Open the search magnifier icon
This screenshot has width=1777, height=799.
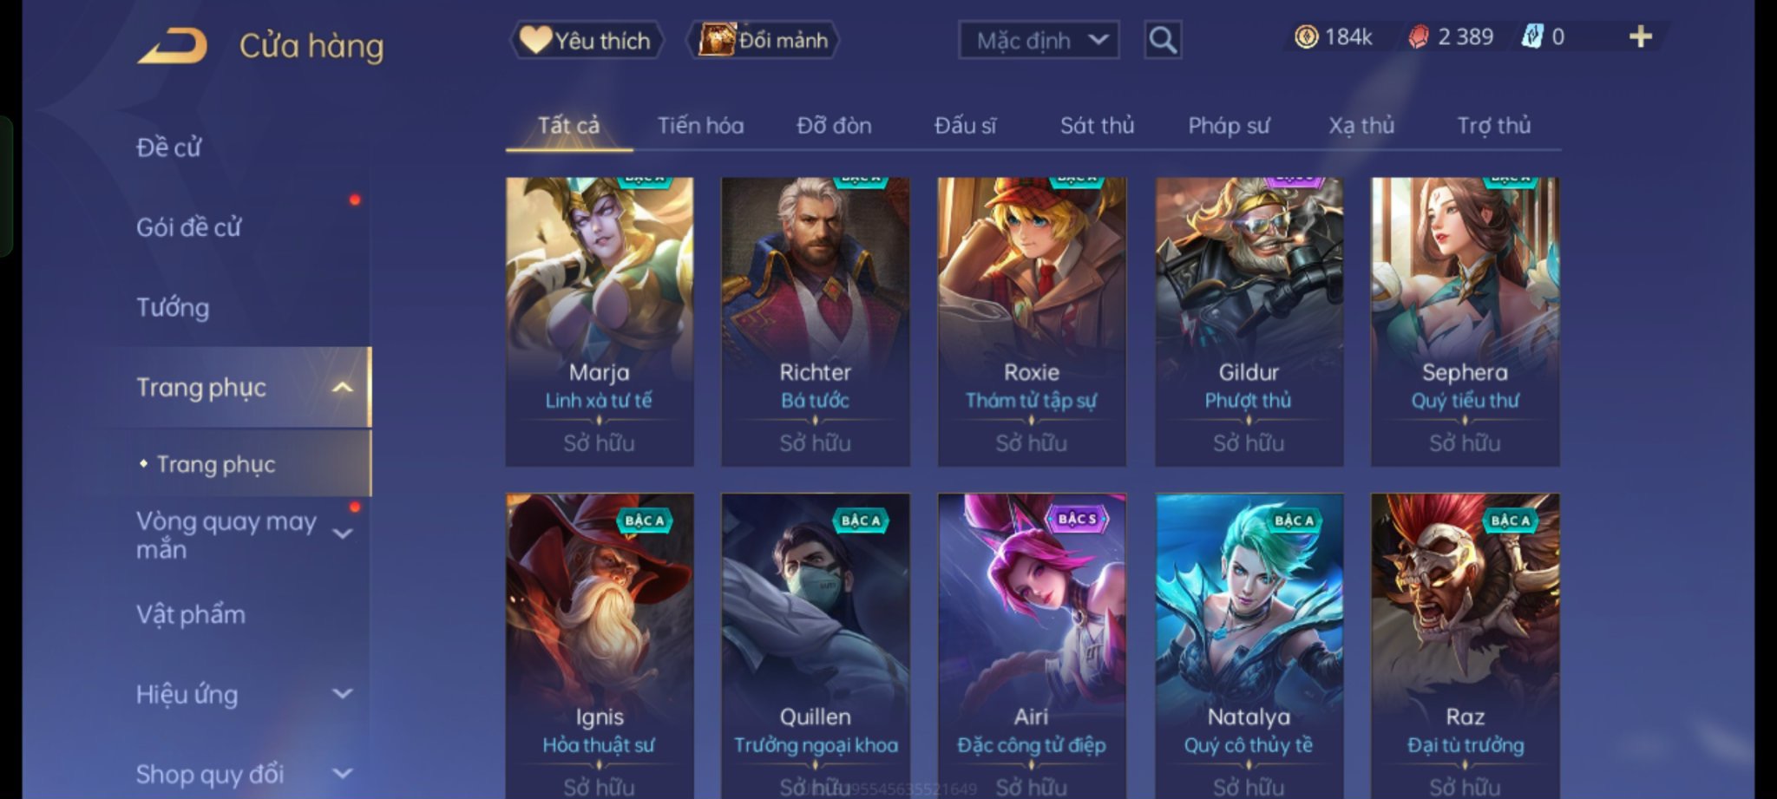pyautogui.click(x=1163, y=40)
